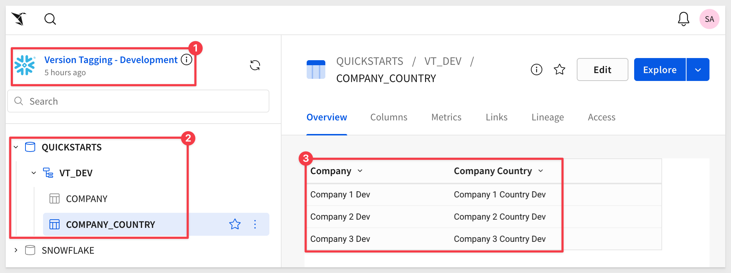The image size is (731, 273).
Task: Click info icon next to Version Tagging - Development
Action: coord(187,59)
